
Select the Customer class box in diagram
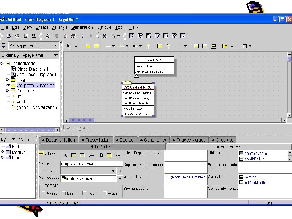pyautogui.click(x=154, y=65)
